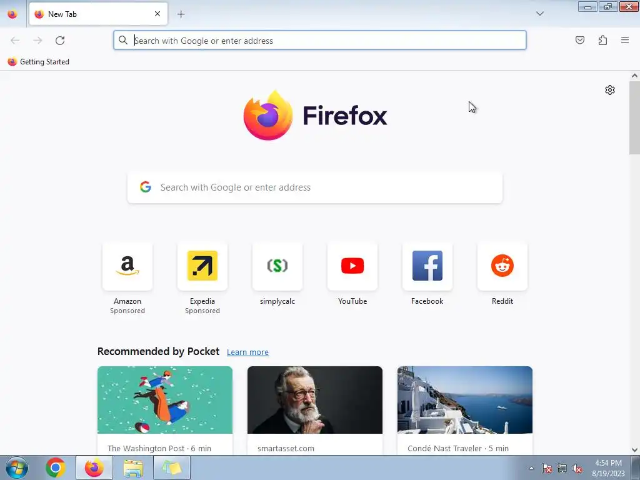Image resolution: width=640 pixels, height=480 pixels.
Task: Open the Condé Nast Traveler story thumbnail
Action: tap(465, 400)
